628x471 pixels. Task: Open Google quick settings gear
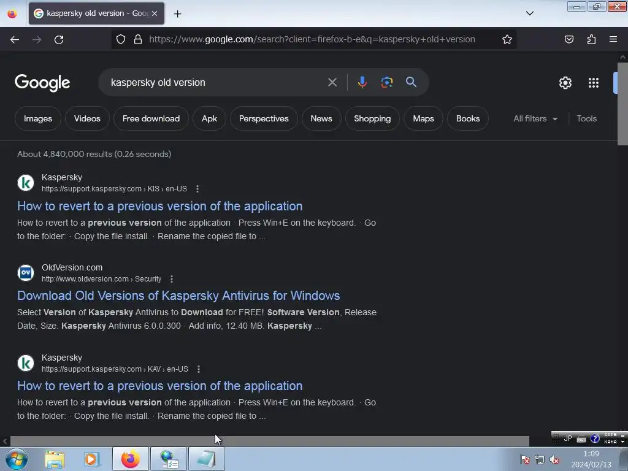[x=565, y=83]
